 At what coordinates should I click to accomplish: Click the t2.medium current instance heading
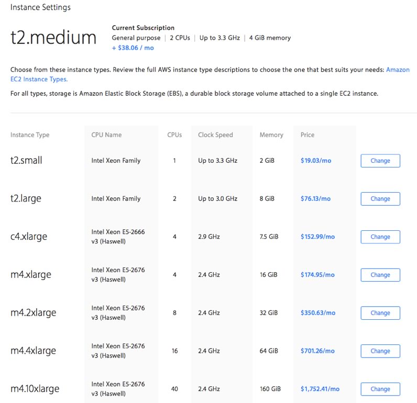[x=53, y=38]
